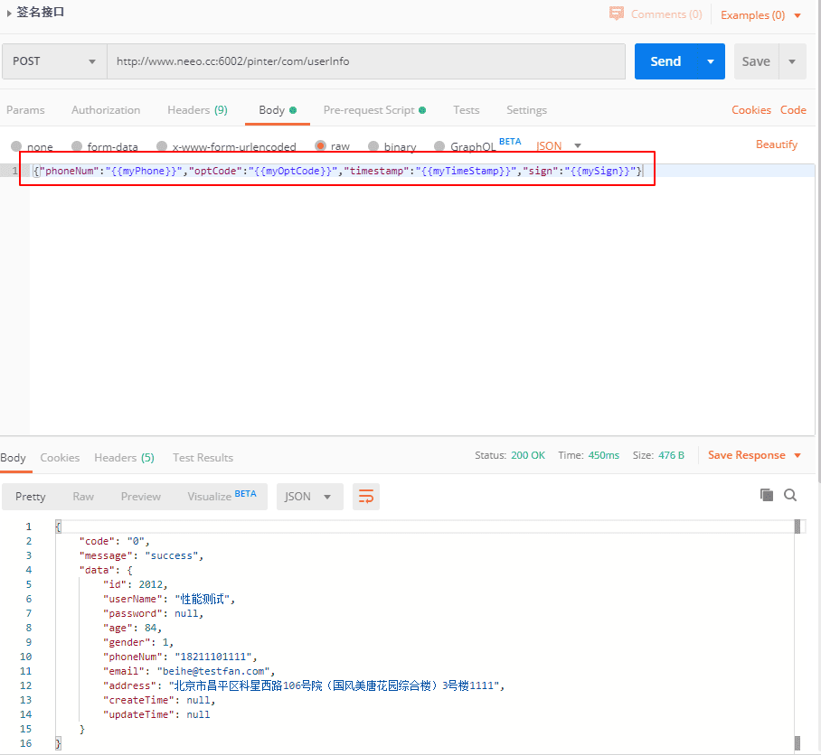Screen dimensions: 821x755
Task: Click into the JSON request body line
Action: pyautogui.click(x=338, y=171)
